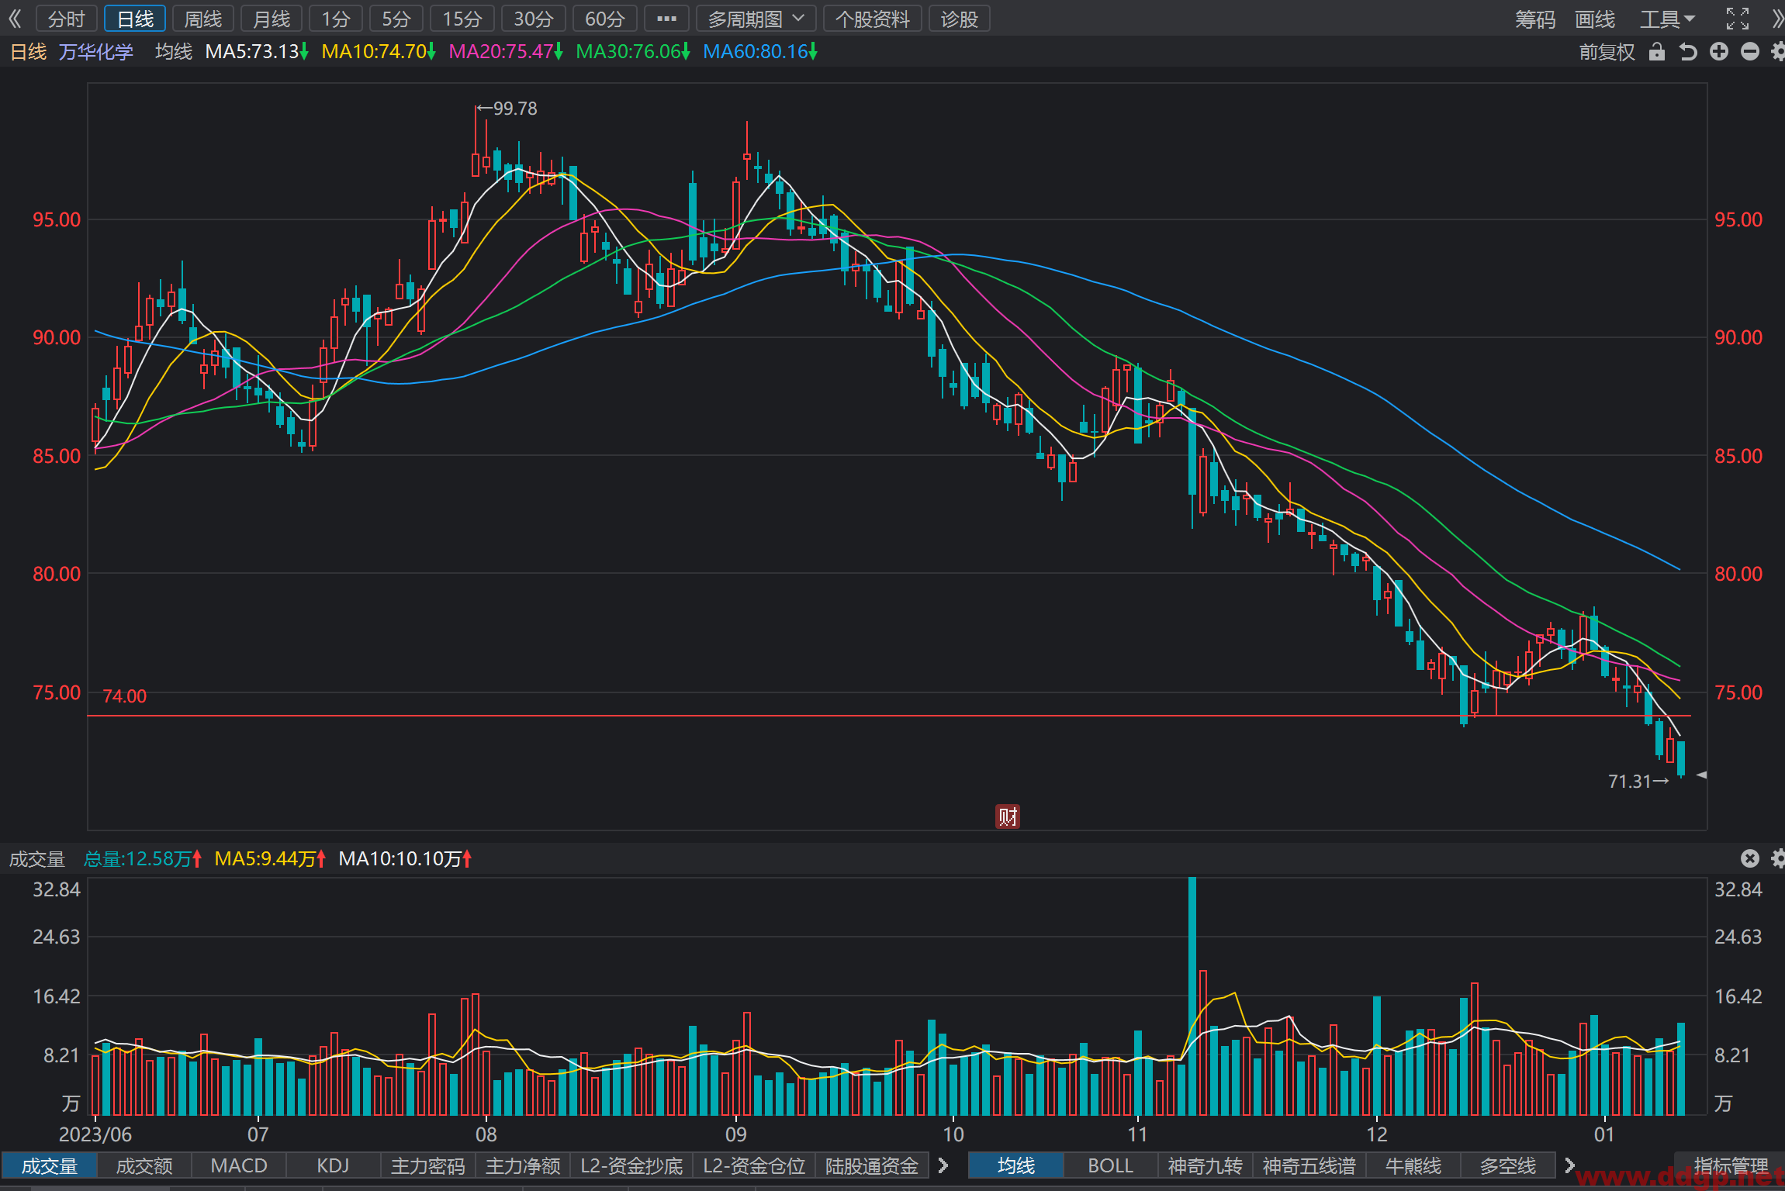Select the 日线 daily chart tab
Screen dimensions: 1785x1191
tap(135, 19)
